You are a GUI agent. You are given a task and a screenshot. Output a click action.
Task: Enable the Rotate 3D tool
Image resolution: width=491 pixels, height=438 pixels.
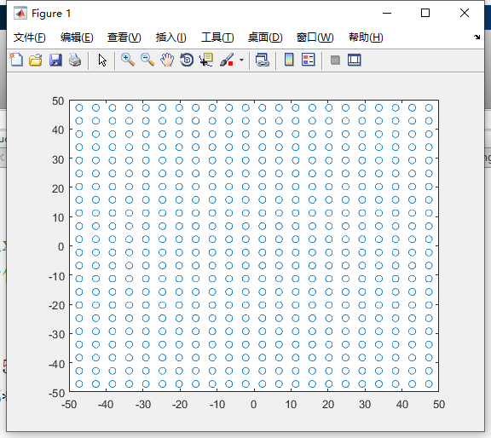[187, 60]
